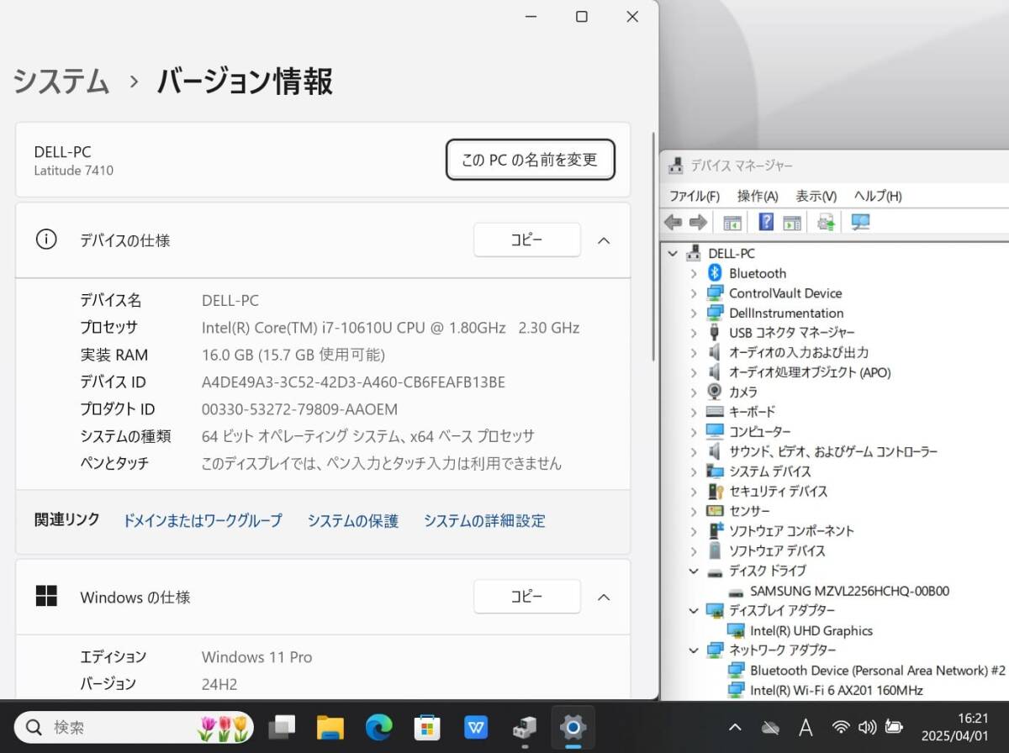This screenshot has width=1009, height=753.
Task: Open システムの保護 link
Action: click(x=353, y=521)
